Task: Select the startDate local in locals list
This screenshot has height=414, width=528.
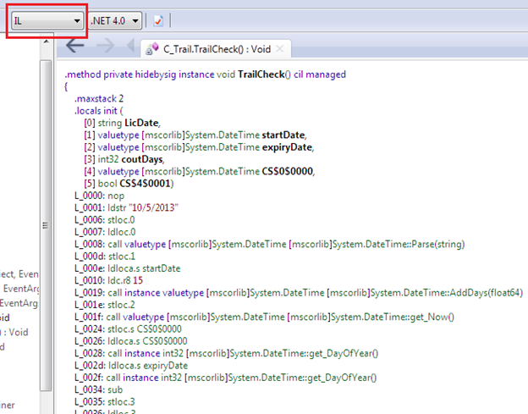Action: pyautogui.click(x=281, y=134)
